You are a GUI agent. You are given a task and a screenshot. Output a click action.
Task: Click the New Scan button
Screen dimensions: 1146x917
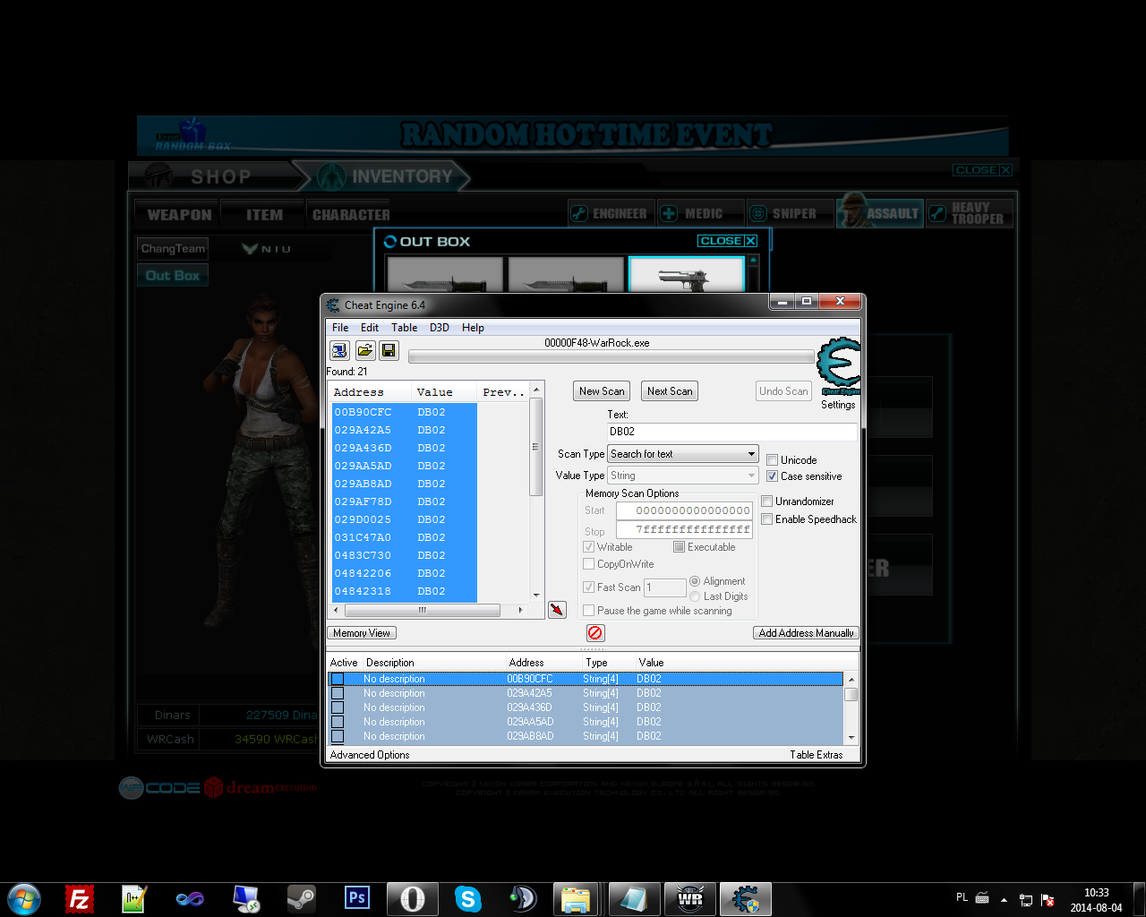[x=602, y=391]
